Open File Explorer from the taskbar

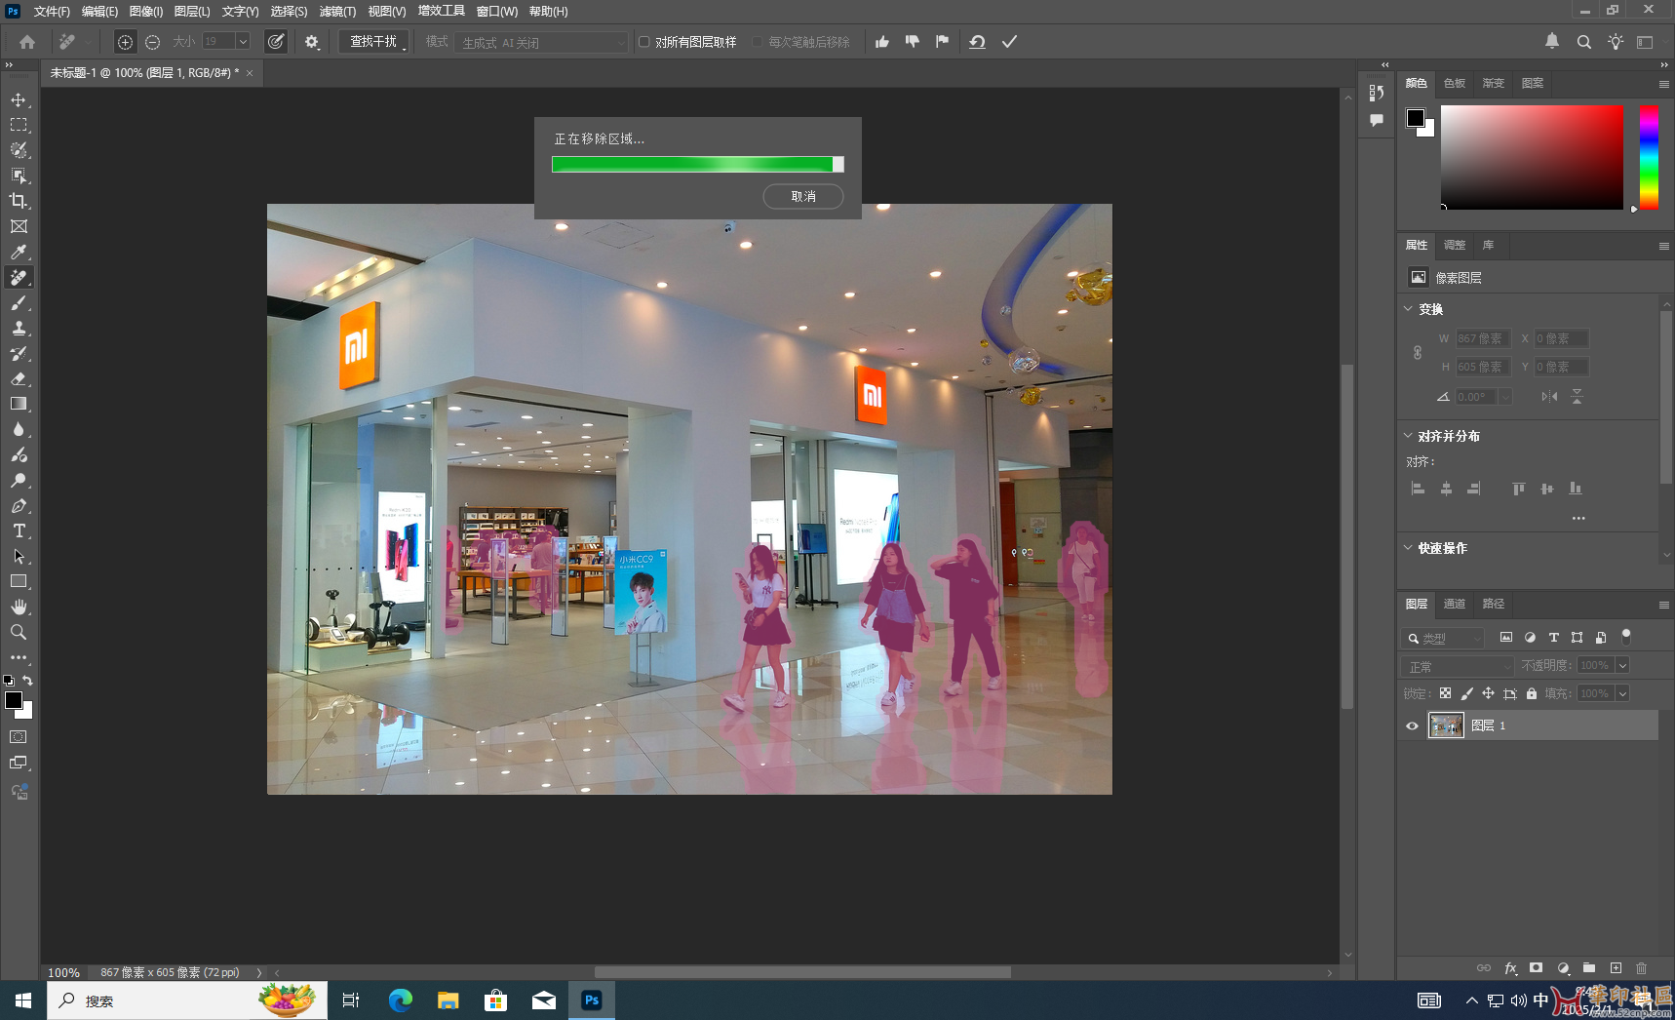[448, 1000]
